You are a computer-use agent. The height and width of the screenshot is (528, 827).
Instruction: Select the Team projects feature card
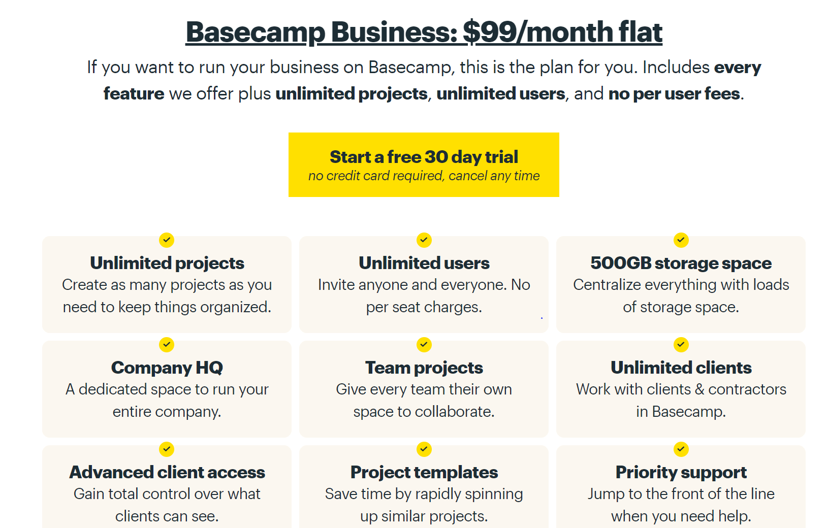point(424,389)
